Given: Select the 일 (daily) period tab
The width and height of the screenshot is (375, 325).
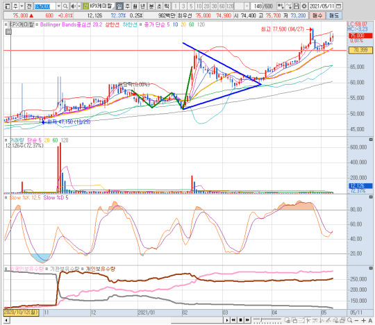Looking at the screenshot, I should (x=120, y=6).
